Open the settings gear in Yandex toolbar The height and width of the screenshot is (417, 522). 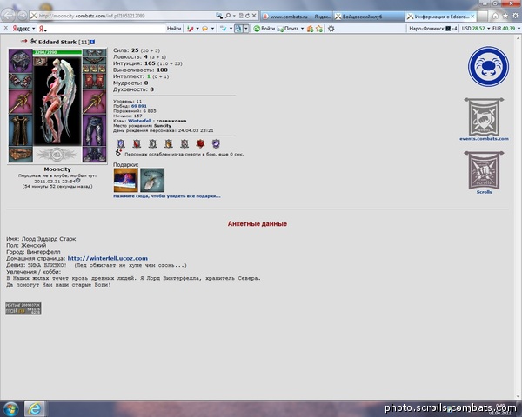tap(331, 29)
